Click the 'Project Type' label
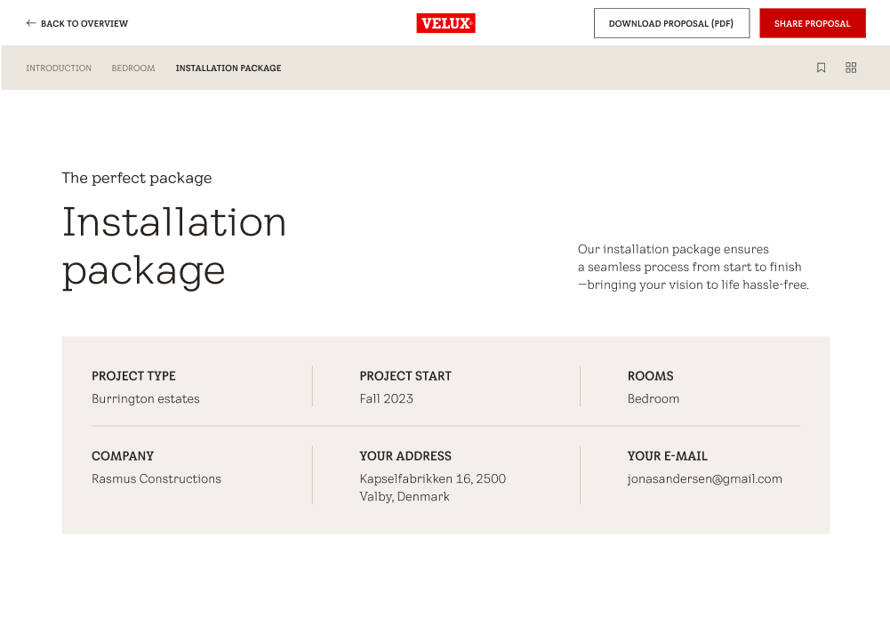This screenshot has height=626, width=890. coord(133,376)
